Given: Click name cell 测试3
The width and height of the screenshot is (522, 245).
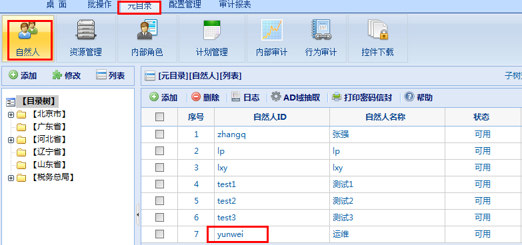Looking at the screenshot, I should (343, 218).
